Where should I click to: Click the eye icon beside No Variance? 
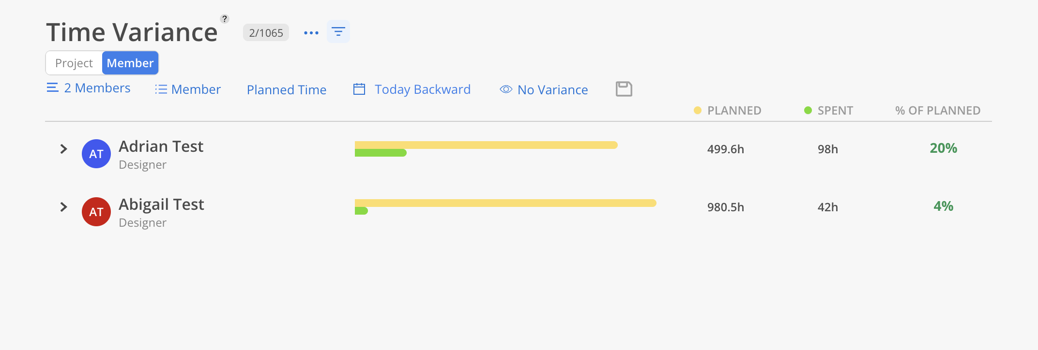click(506, 89)
